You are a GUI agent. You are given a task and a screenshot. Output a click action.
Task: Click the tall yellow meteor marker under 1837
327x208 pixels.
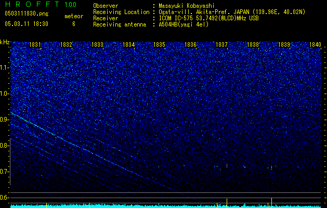[227, 203]
